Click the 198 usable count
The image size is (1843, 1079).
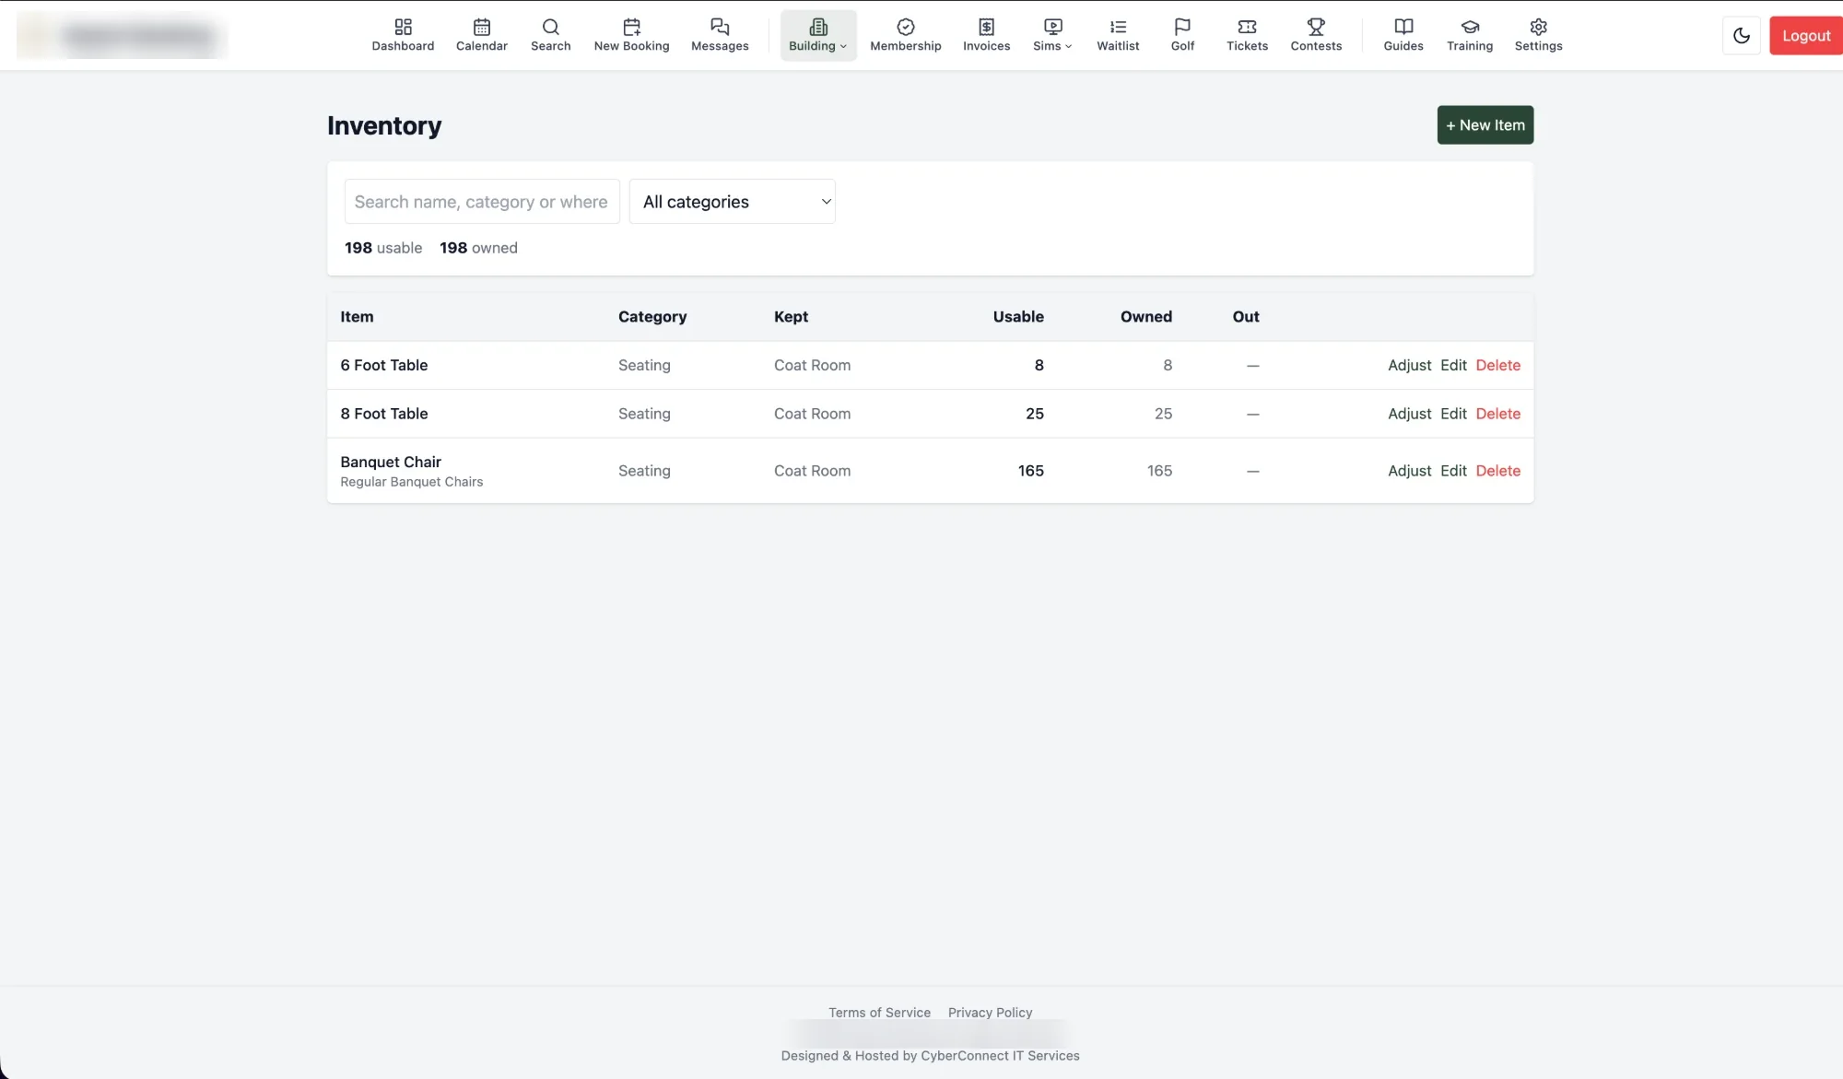(x=383, y=247)
